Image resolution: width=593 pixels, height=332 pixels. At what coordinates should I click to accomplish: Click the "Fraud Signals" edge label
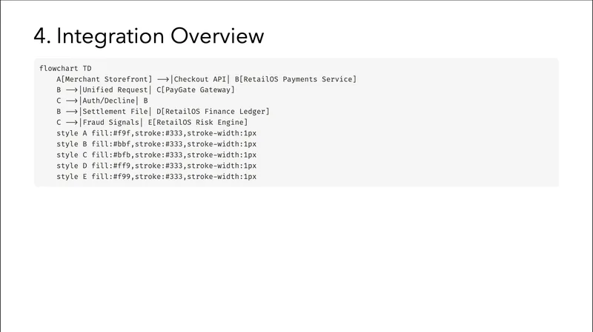(111, 122)
